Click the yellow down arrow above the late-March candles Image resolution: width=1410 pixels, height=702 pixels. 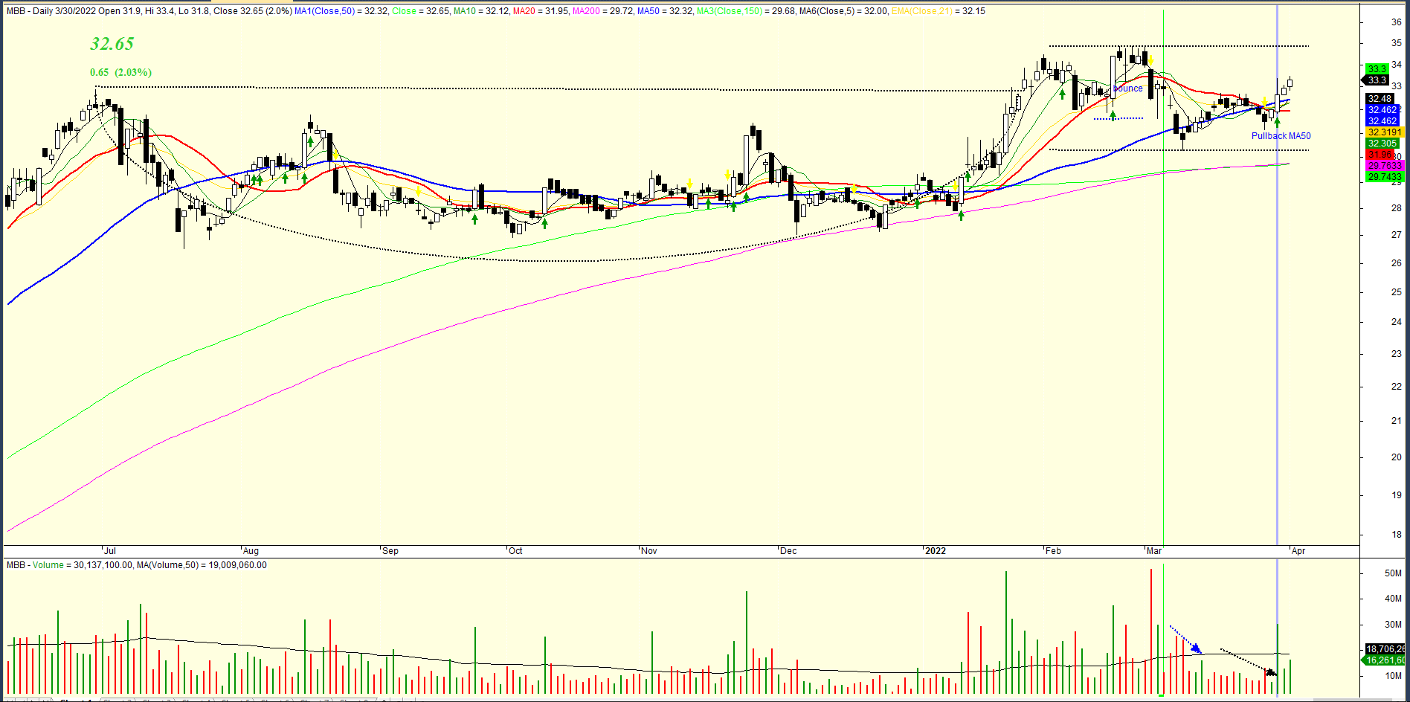1263,100
